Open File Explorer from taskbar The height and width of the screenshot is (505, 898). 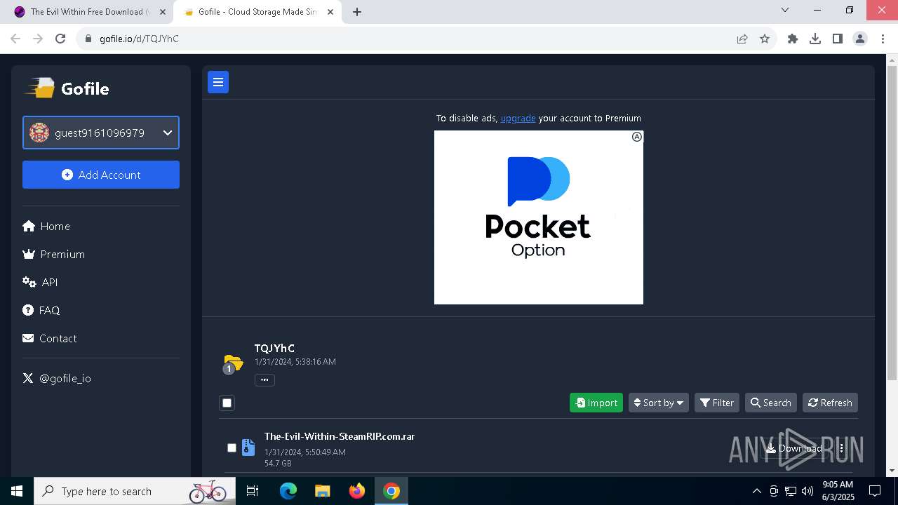(322, 491)
